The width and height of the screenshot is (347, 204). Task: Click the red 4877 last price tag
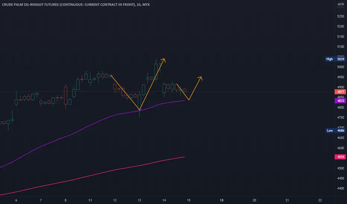coord(340,92)
